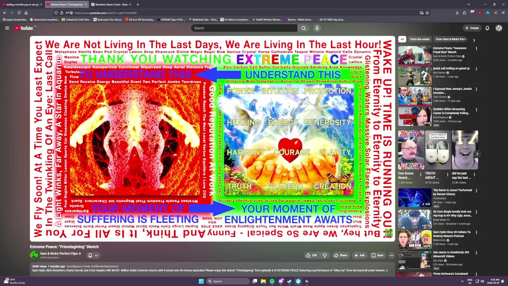Open YouTube guide hamburger menu
508x286 pixels.
pos(7,28)
